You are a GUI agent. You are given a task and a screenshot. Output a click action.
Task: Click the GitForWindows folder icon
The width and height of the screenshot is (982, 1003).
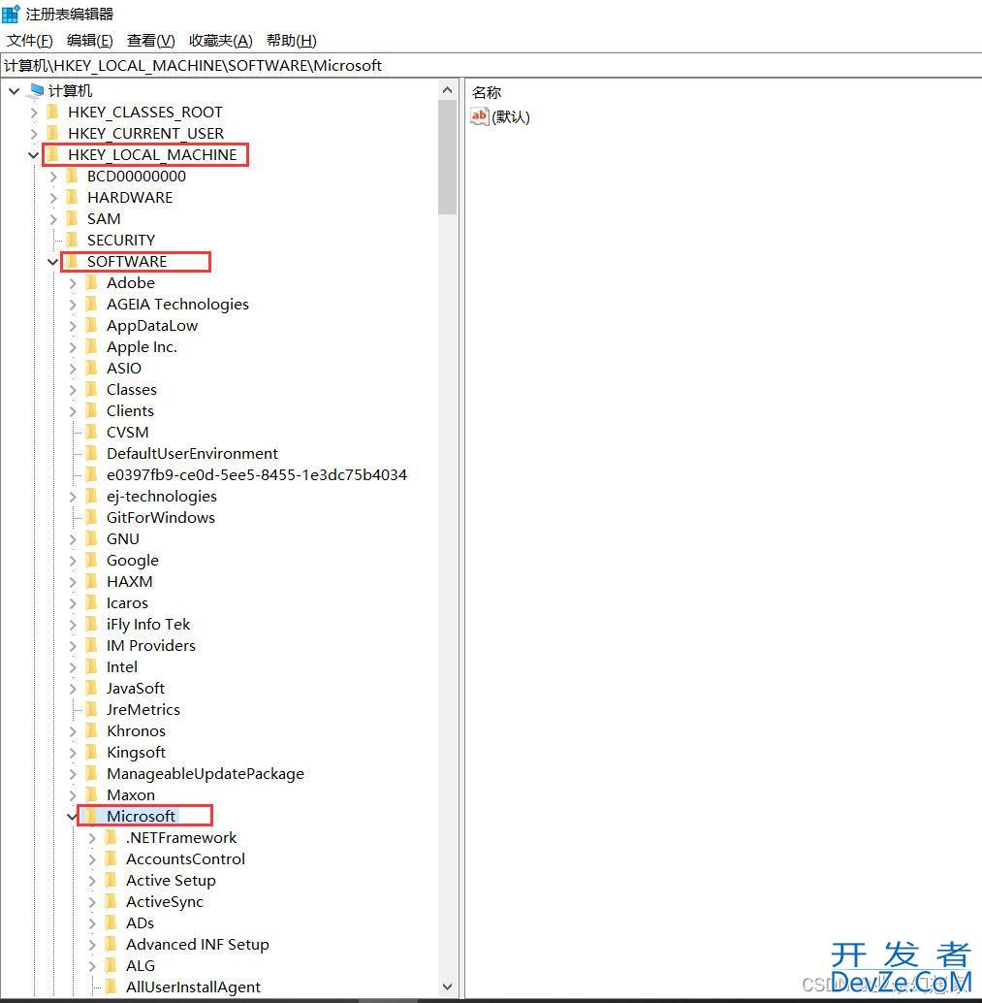[x=91, y=517]
